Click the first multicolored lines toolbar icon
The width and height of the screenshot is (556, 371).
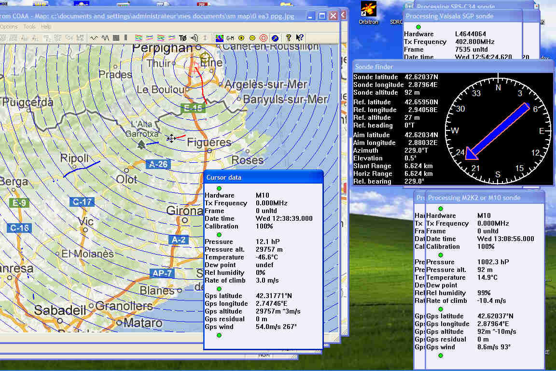click(x=139, y=38)
